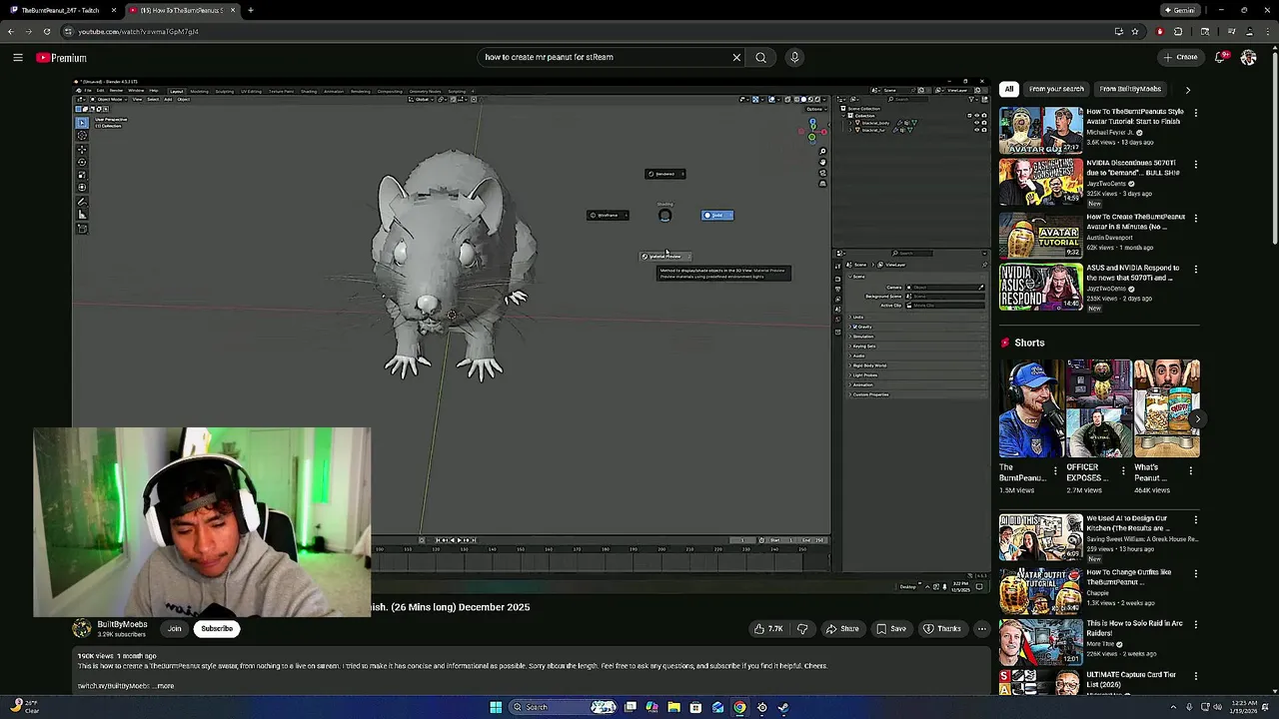Select the 'All' filter chip
This screenshot has width=1279, height=719.
pos(1009,89)
